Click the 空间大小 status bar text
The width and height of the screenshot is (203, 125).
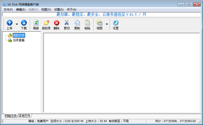[67, 121]
